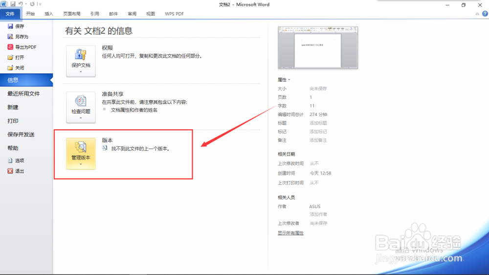The width and height of the screenshot is (489, 275).
Task: Open Manage Versions dropdown button
Action: click(x=81, y=154)
